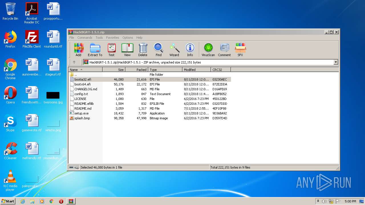Sort list by Modified column
The width and height of the screenshot is (365, 205).
click(x=197, y=69)
